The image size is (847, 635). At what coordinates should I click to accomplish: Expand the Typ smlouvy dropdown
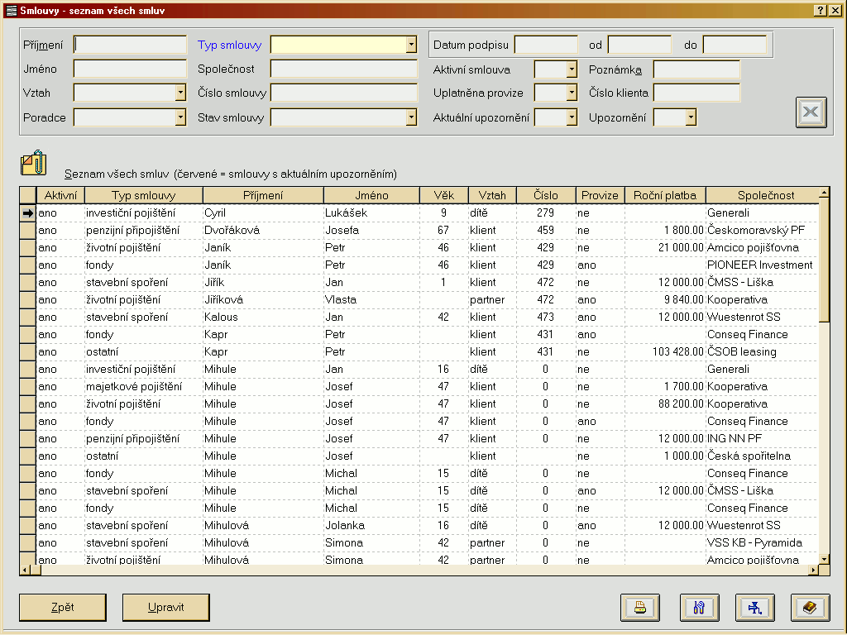point(411,45)
